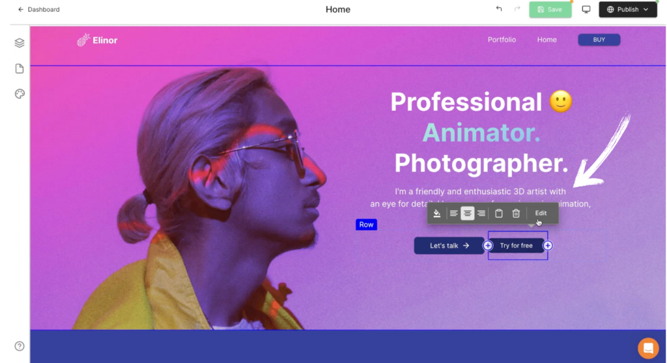Set alignment to right

point(481,213)
